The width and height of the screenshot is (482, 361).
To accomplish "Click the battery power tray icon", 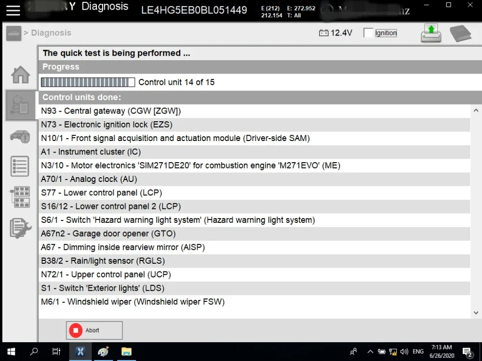I will point(381,351).
